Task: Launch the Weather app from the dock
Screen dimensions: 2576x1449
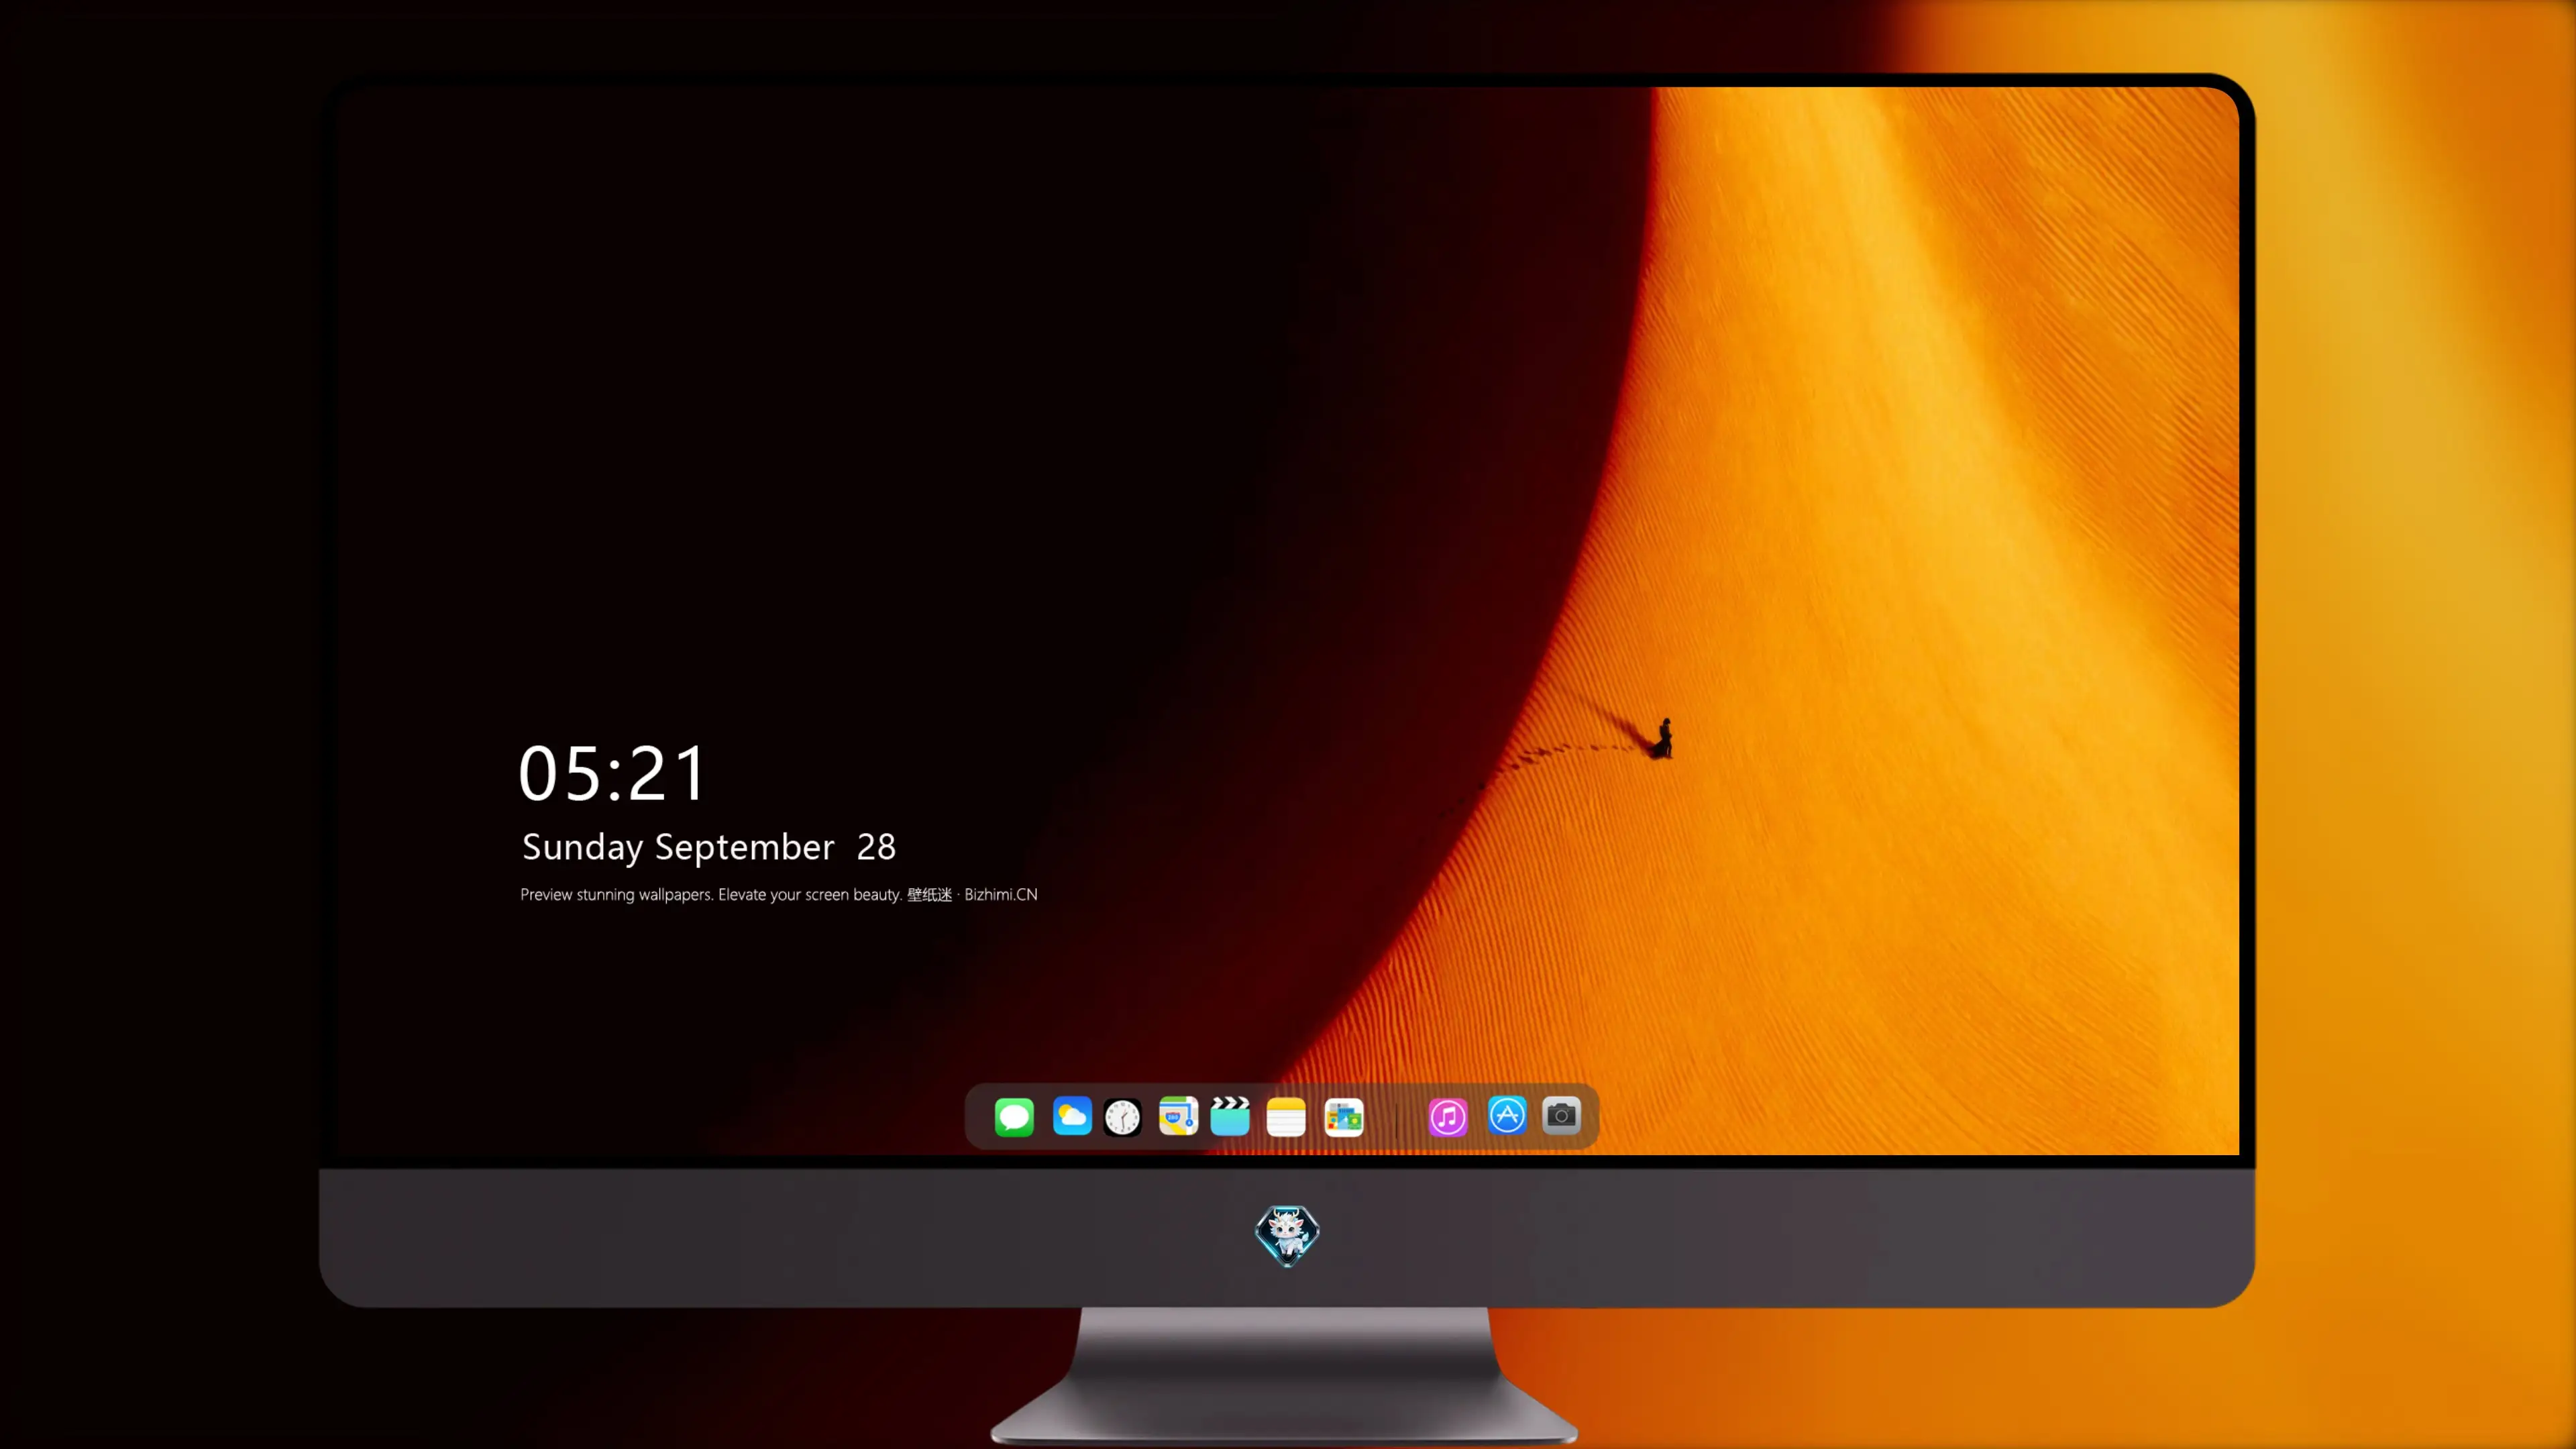Action: [x=1072, y=1117]
